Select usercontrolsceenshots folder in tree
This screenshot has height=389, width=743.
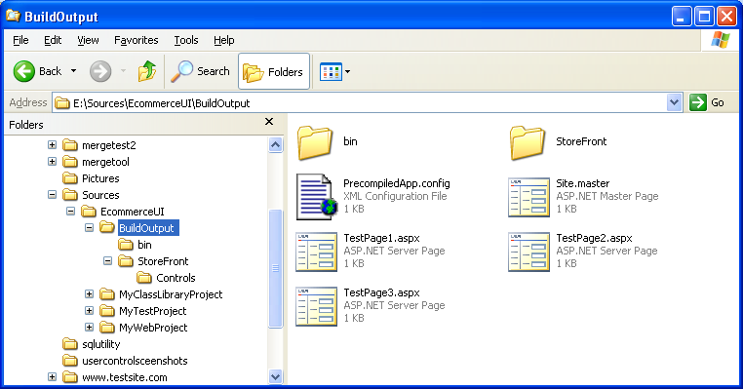[125, 361]
